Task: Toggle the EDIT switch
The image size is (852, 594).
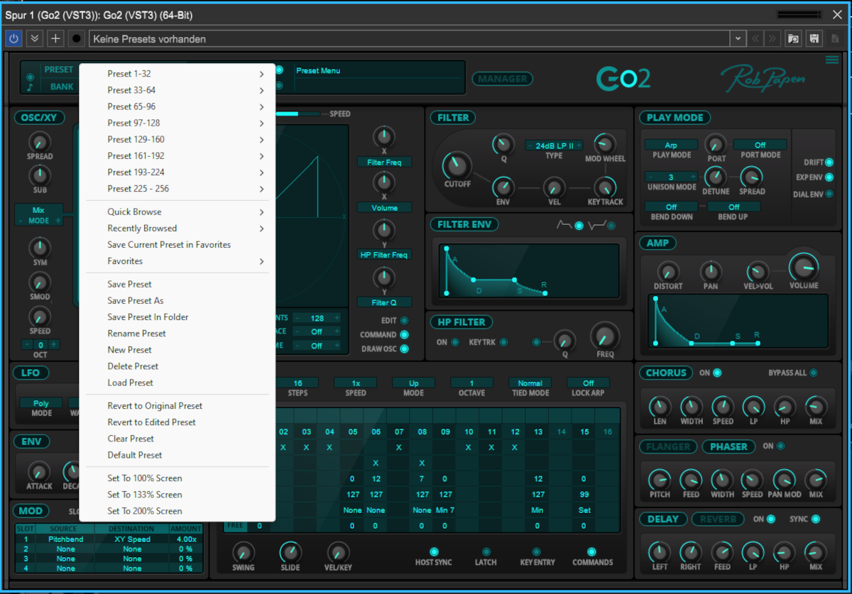Action: tap(404, 321)
